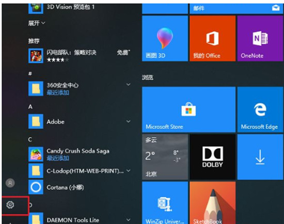This screenshot has width=284, height=224.
Task: Launch the Microsoft Edge tile
Action: click(x=260, y=109)
